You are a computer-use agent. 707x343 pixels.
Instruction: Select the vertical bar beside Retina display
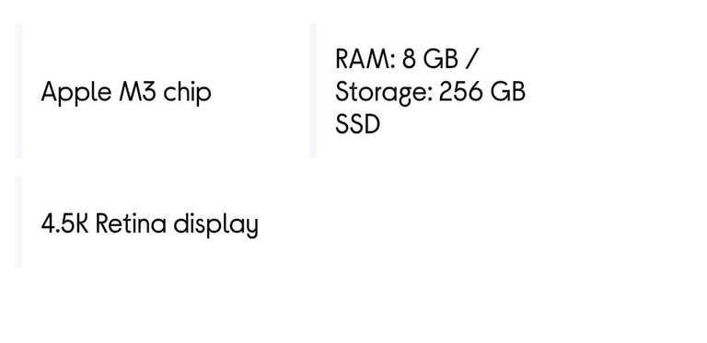[x=18, y=222]
